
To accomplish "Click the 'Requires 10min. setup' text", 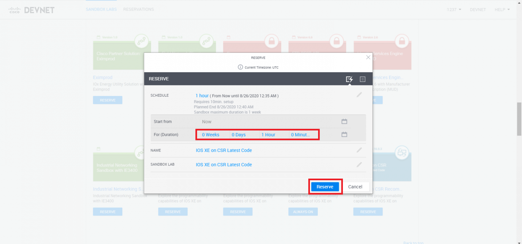I will [214, 102].
